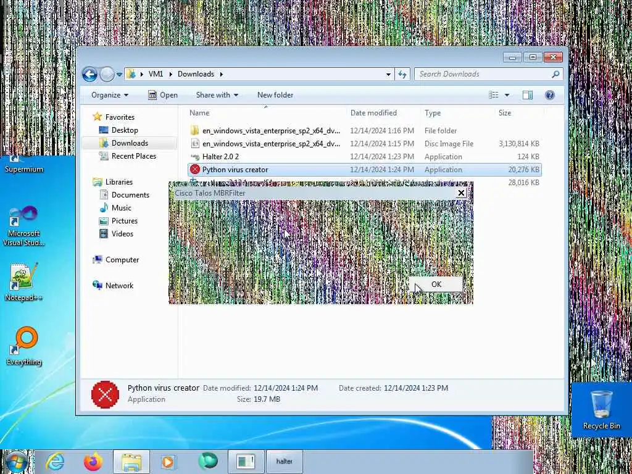Click the Notepad++ desktop shortcut
This screenshot has width=632, height=474.
(x=24, y=282)
